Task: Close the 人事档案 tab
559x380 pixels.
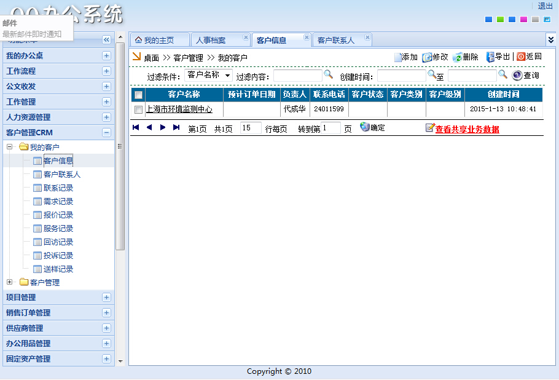Action: (246, 38)
